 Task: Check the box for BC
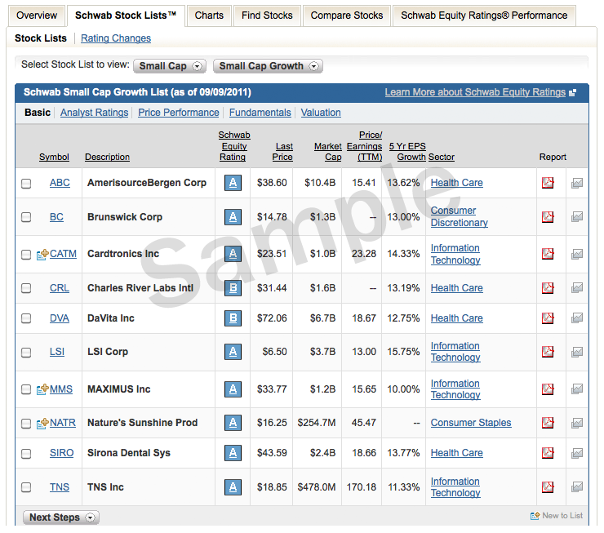pos(26,217)
